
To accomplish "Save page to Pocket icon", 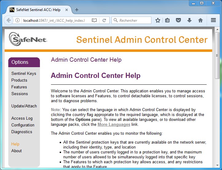I will [x=178, y=20].
